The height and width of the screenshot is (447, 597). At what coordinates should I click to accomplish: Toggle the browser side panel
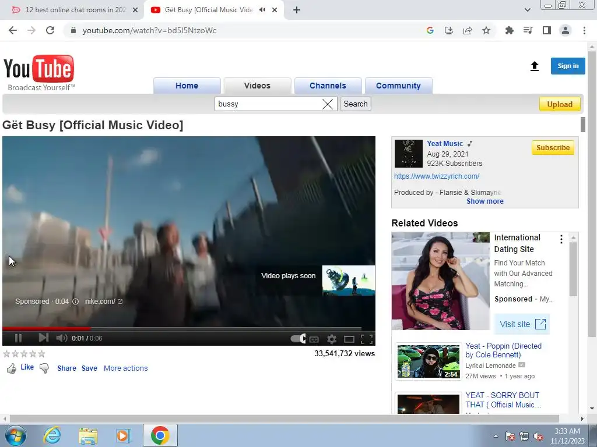[x=547, y=30]
